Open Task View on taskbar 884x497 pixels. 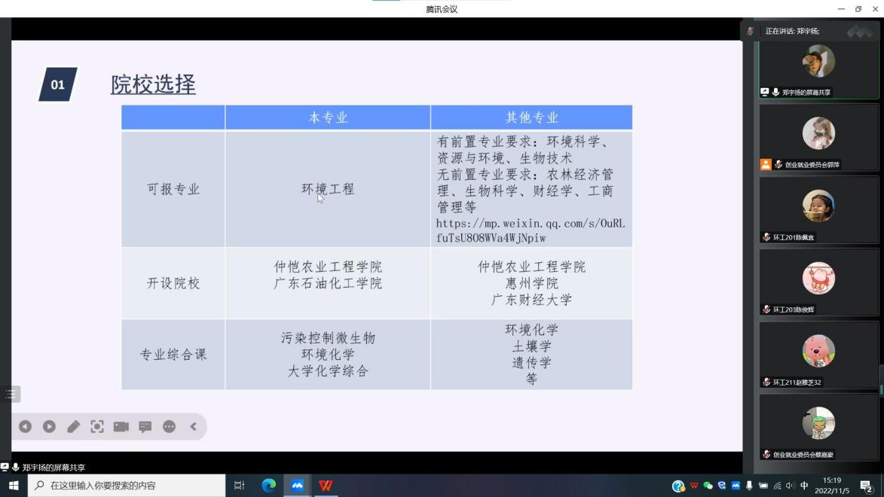(240, 486)
